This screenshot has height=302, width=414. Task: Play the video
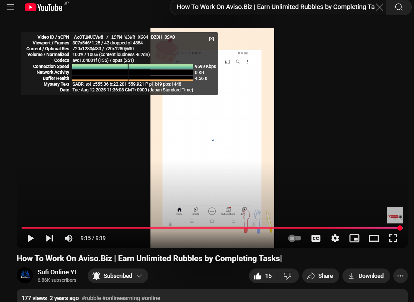pos(31,238)
